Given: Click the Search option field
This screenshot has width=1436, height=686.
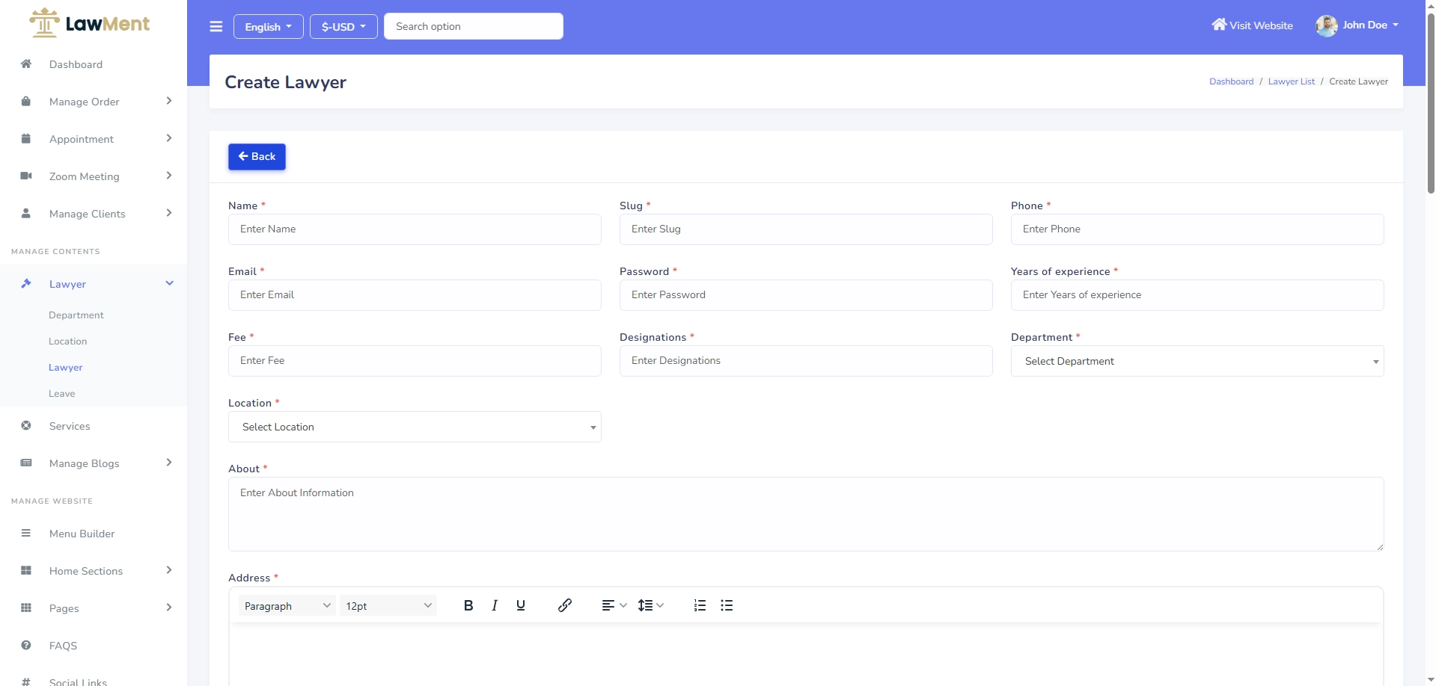Looking at the screenshot, I should tap(474, 26).
